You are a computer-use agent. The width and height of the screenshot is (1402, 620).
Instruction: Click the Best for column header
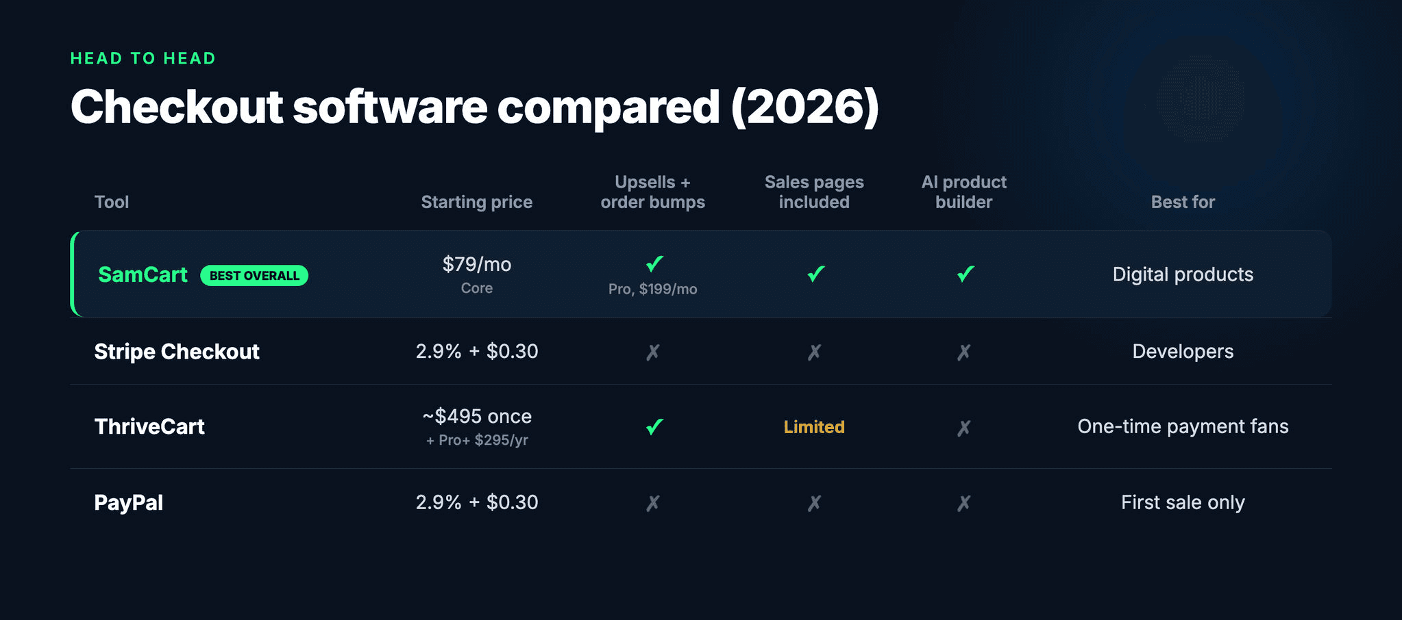1183,202
